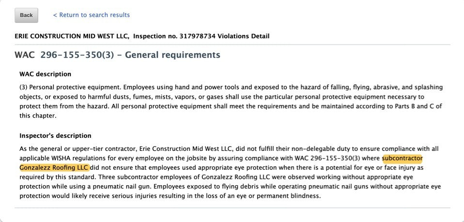Click the WAC description subheading
Screen dimensions: 464x222
[x=45, y=74]
